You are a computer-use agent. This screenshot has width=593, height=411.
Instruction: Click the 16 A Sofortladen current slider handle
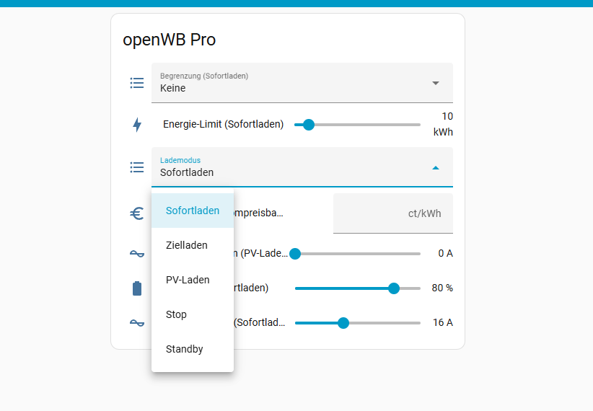(343, 323)
